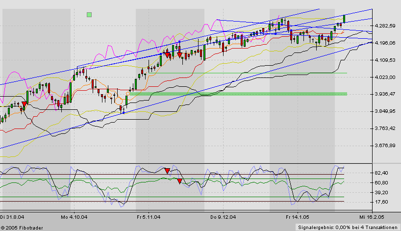Click the Signalergebnis status text
The image size is (401, 231).
(x=348, y=227)
